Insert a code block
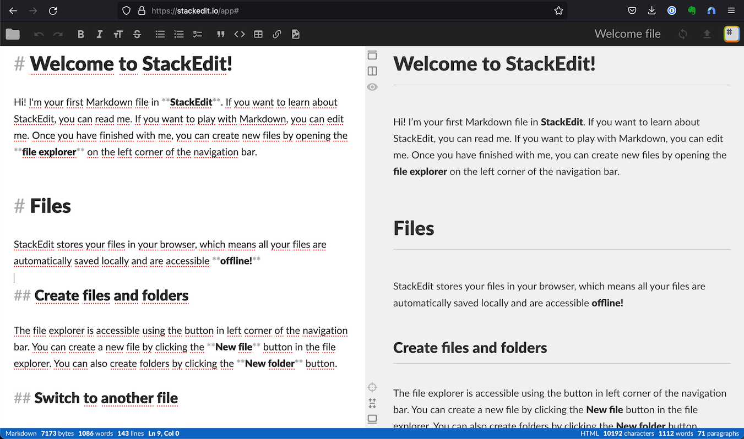 (x=240, y=34)
